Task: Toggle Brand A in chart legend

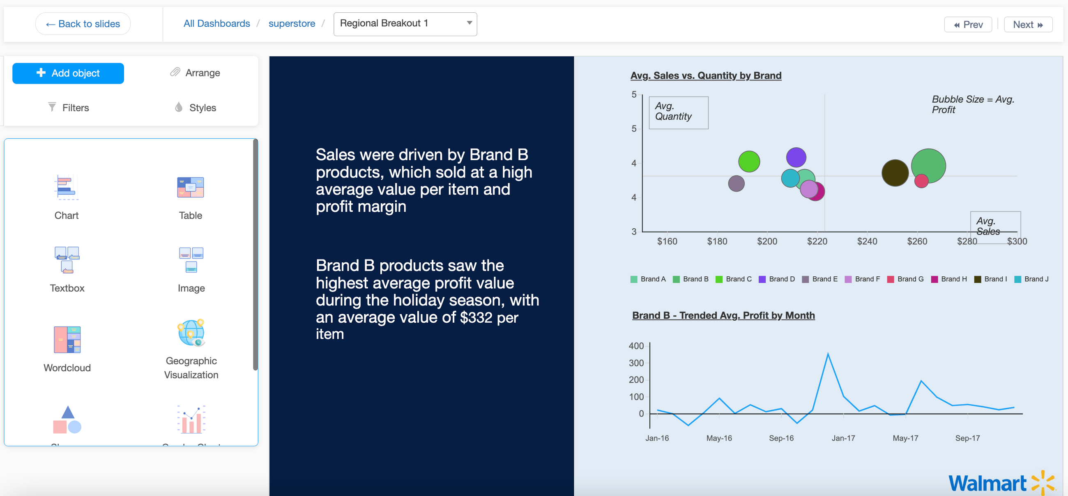Action: tap(648, 279)
